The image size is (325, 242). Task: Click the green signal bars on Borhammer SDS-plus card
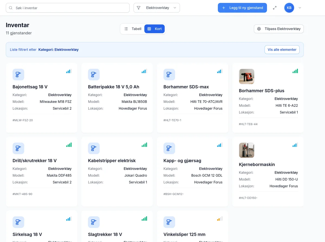tap(295, 71)
